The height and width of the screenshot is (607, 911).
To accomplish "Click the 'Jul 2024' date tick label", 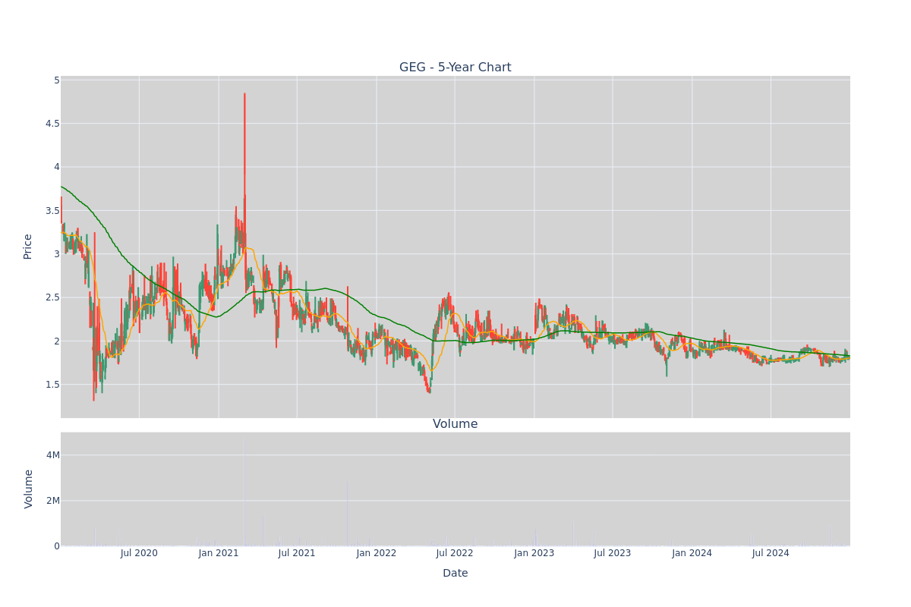I will point(771,553).
